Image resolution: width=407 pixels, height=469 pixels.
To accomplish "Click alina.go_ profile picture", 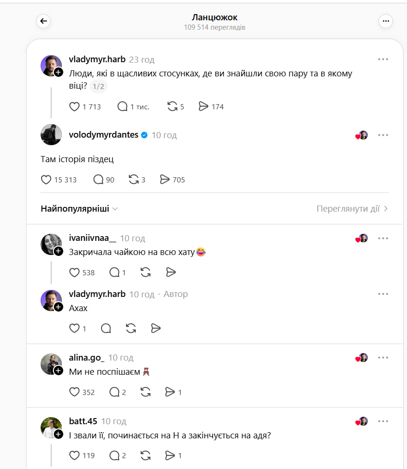I will click(51, 364).
